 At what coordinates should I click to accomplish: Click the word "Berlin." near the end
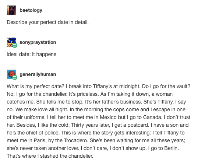click(x=172, y=148)
